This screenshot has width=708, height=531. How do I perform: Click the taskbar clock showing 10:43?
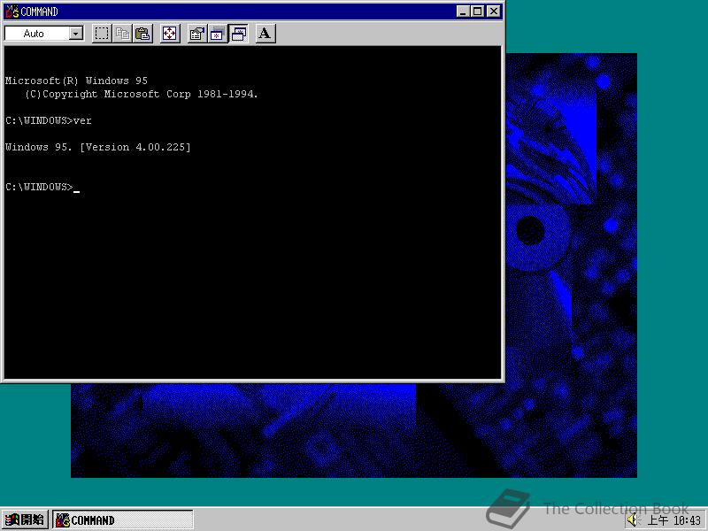674,520
